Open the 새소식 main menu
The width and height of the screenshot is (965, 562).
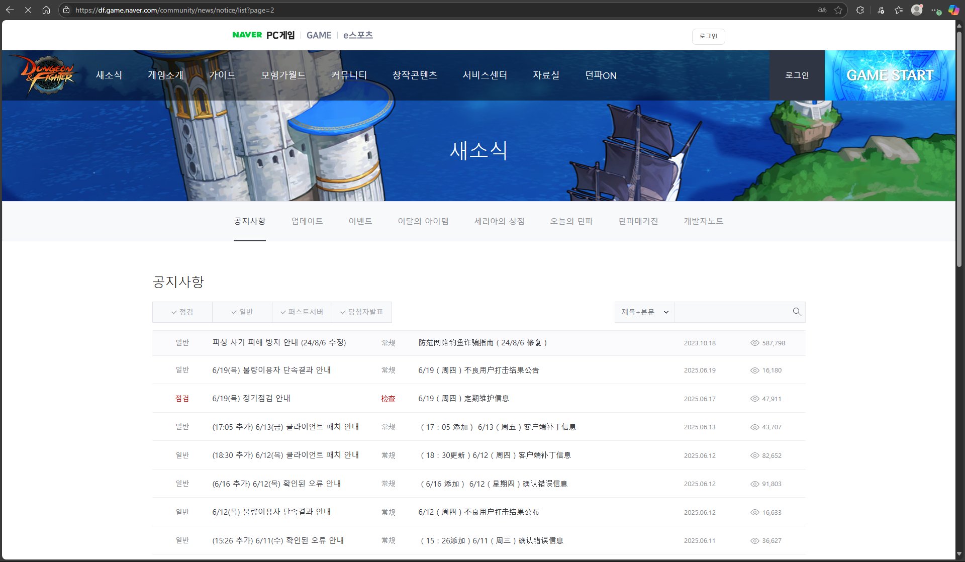click(109, 75)
